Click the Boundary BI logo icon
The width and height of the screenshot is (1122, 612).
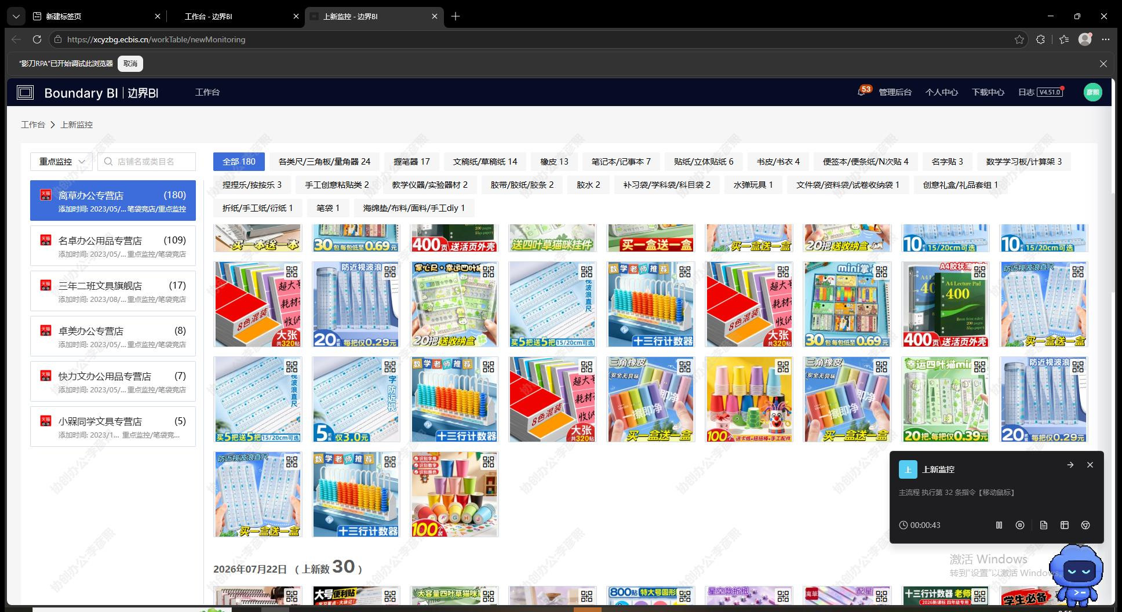click(25, 93)
